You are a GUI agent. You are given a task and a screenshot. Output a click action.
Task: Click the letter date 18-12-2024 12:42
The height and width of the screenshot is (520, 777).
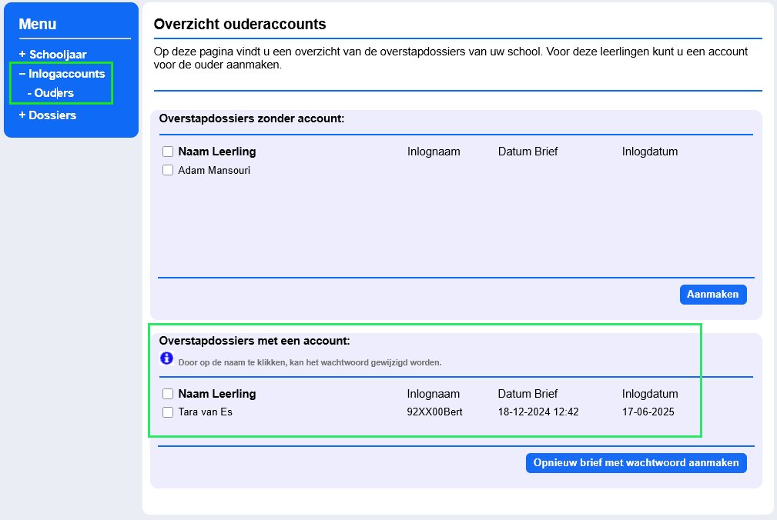pos(538,412)
